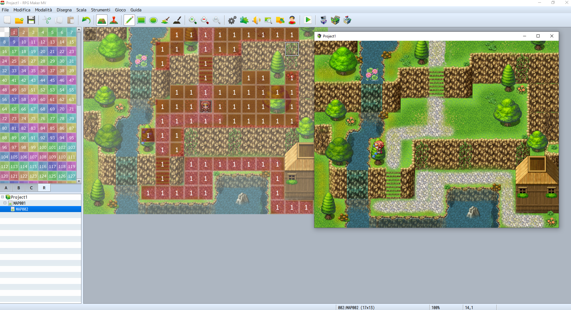This screenshot has height=310, width=571.
Task: Select region swatch 13 in the palette
Action: [52, 42]
